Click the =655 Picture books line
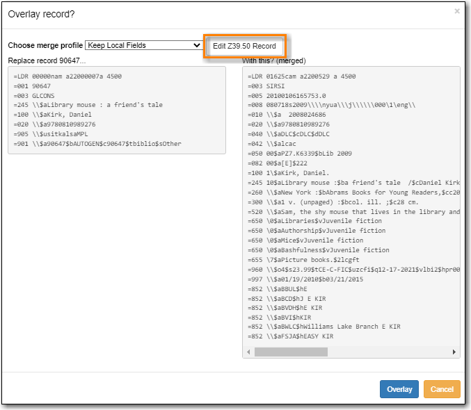The image size is (471, 410). click(303, 260)
